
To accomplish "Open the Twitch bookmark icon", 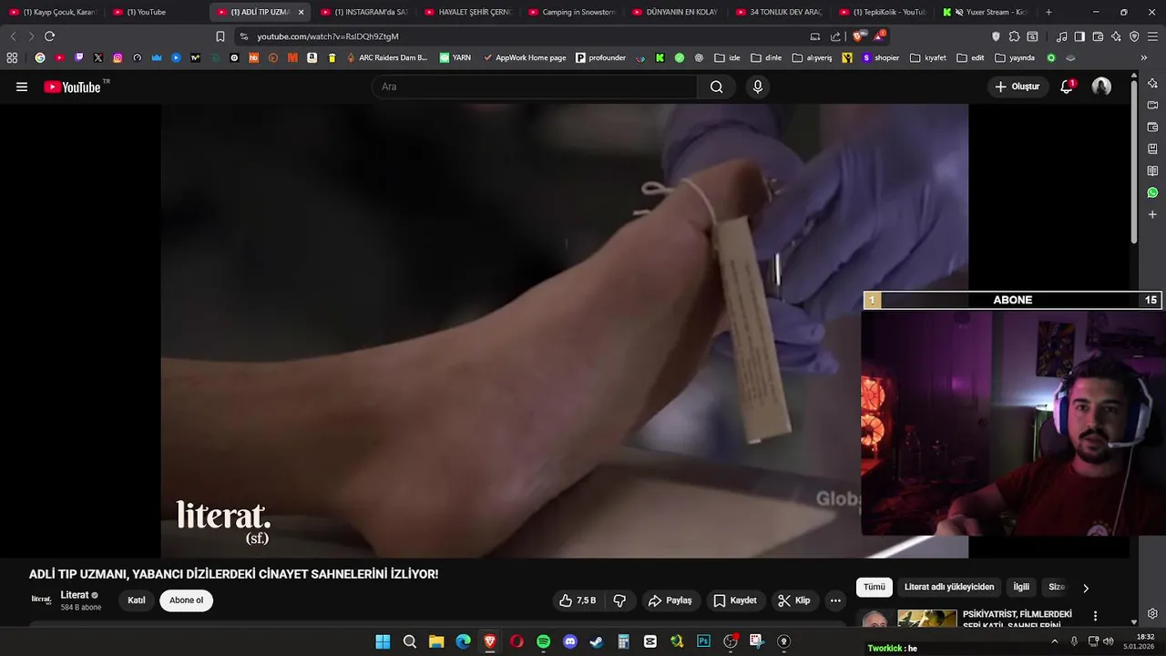I will 79,57.
